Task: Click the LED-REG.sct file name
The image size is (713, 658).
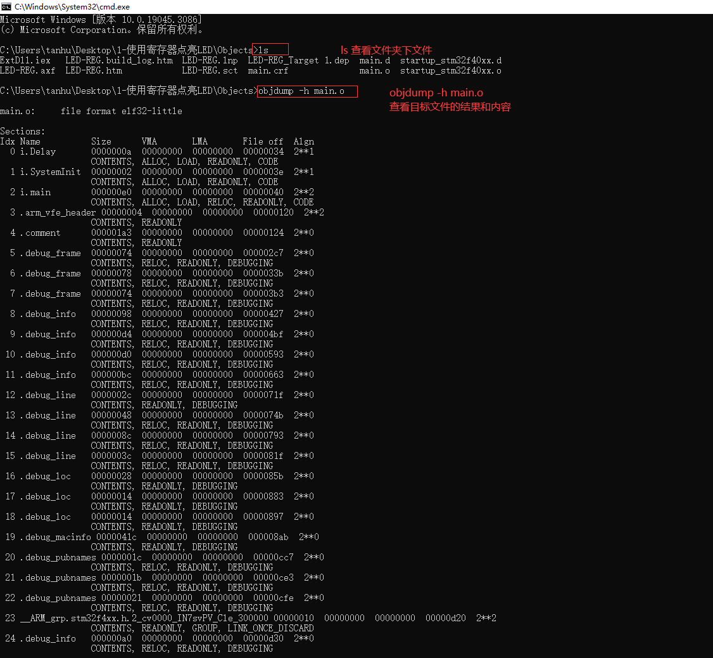Action: (x=210, y=70)
